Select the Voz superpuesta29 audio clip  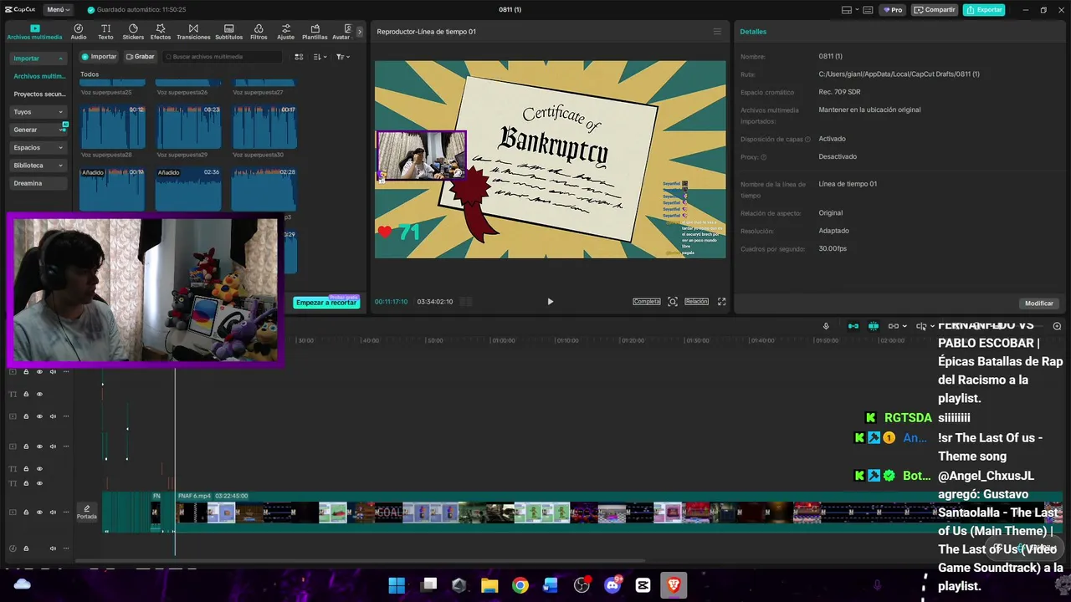pos(188,127)
